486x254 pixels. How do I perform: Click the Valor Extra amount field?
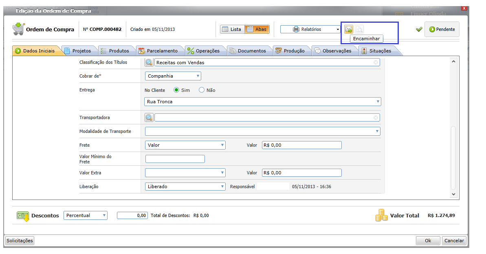coord(302,173)
